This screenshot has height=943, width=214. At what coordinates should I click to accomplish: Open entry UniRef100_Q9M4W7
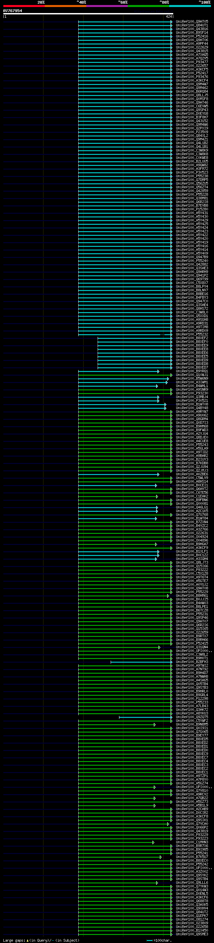(x=192, y=84)
